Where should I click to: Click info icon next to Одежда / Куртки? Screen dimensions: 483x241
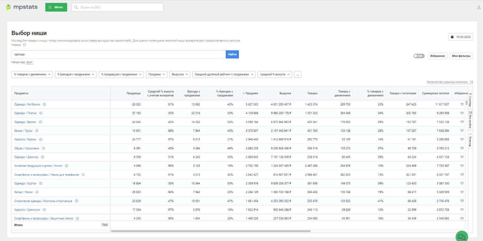tap(41, 183)
